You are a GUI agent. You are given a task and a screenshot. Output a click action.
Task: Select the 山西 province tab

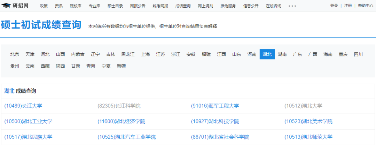point(61,54)
